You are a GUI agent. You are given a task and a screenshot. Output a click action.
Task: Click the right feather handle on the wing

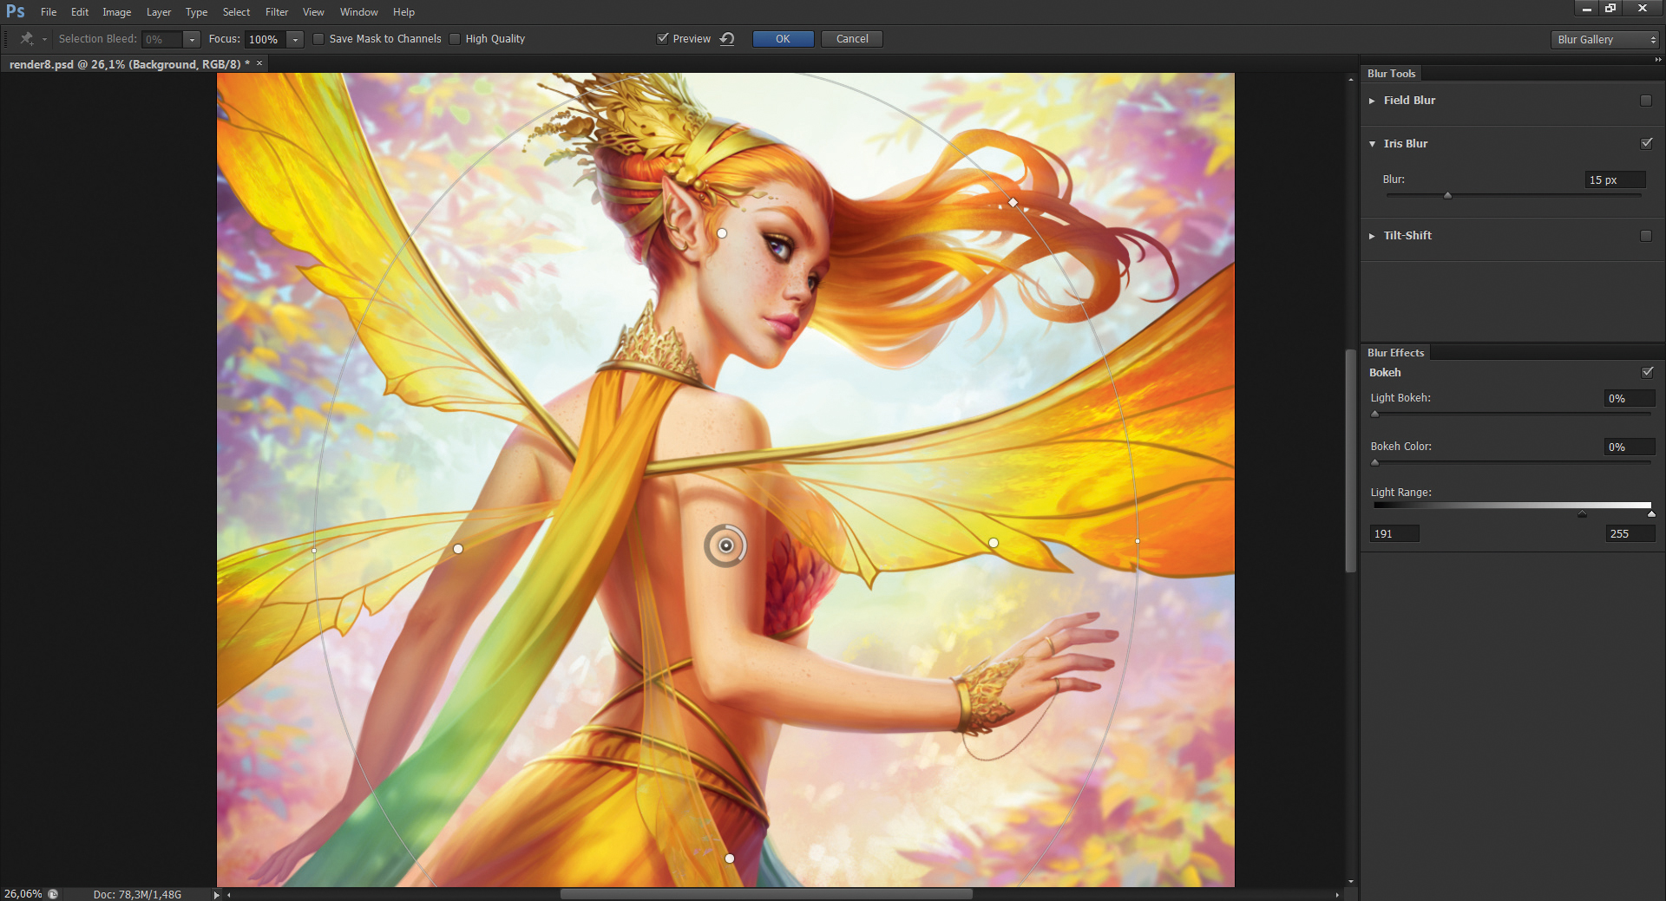[x=994, y=543]
